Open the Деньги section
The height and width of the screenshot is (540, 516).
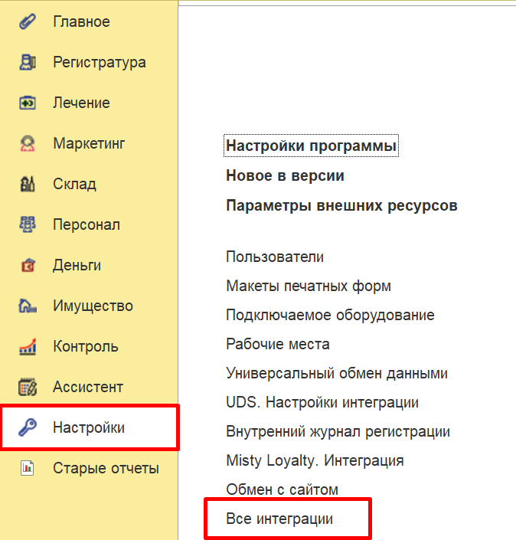pos(77,265)
